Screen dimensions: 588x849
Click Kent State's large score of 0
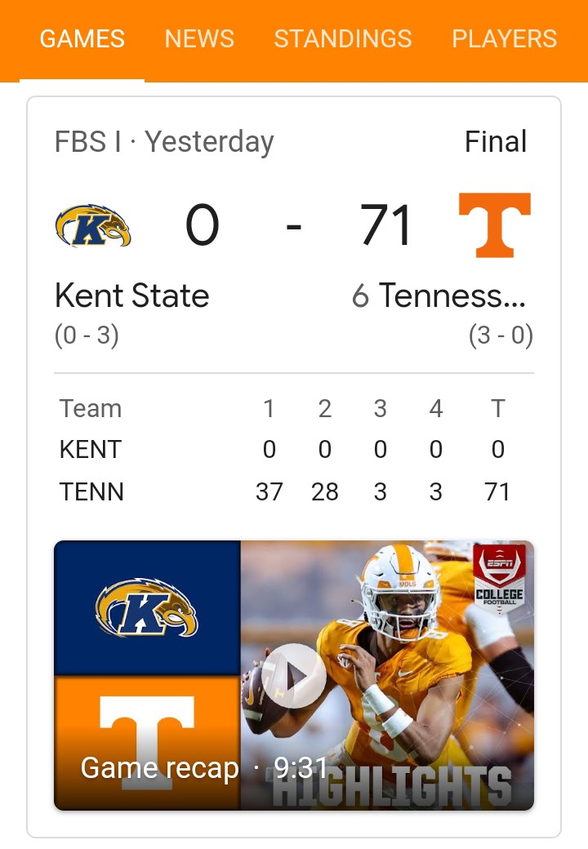pos(202,225)
